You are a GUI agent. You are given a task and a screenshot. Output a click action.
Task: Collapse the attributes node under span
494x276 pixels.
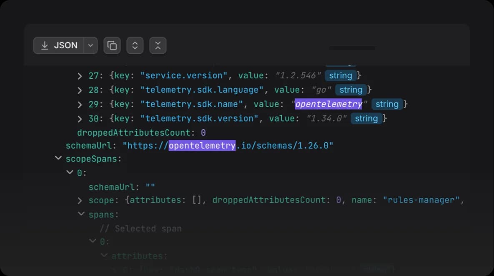point(104,255)
